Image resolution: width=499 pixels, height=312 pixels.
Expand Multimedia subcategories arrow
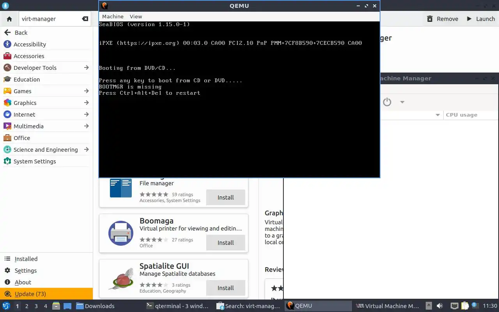pyautogui.click(x=86, y=126)
